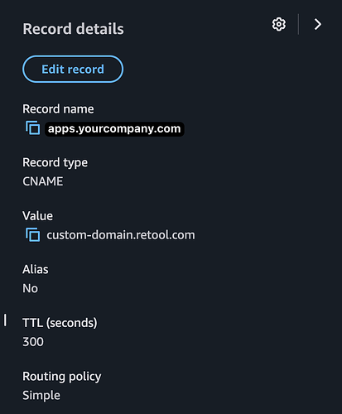Click the CNAME record type value

point(43,181)
